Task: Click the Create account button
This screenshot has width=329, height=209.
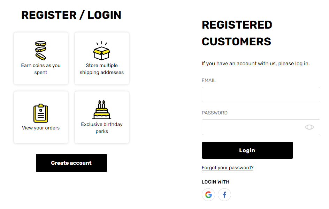Action: pyautogui.click(x=71, y=163)
